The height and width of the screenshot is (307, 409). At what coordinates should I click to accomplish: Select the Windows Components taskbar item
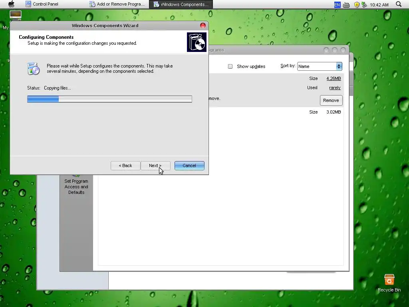(181, 4)
